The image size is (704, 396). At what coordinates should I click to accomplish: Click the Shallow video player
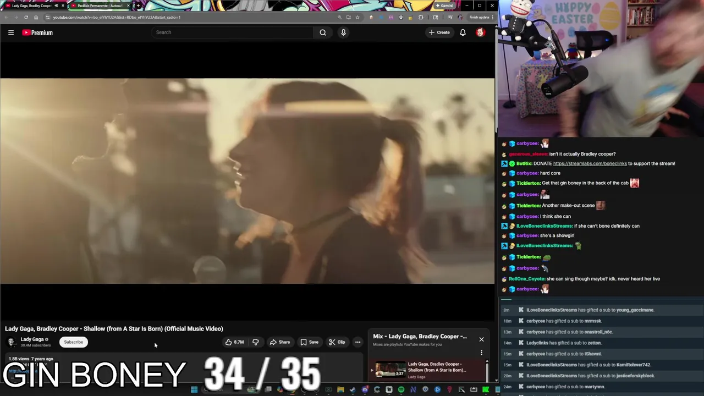tap(247, 181)
